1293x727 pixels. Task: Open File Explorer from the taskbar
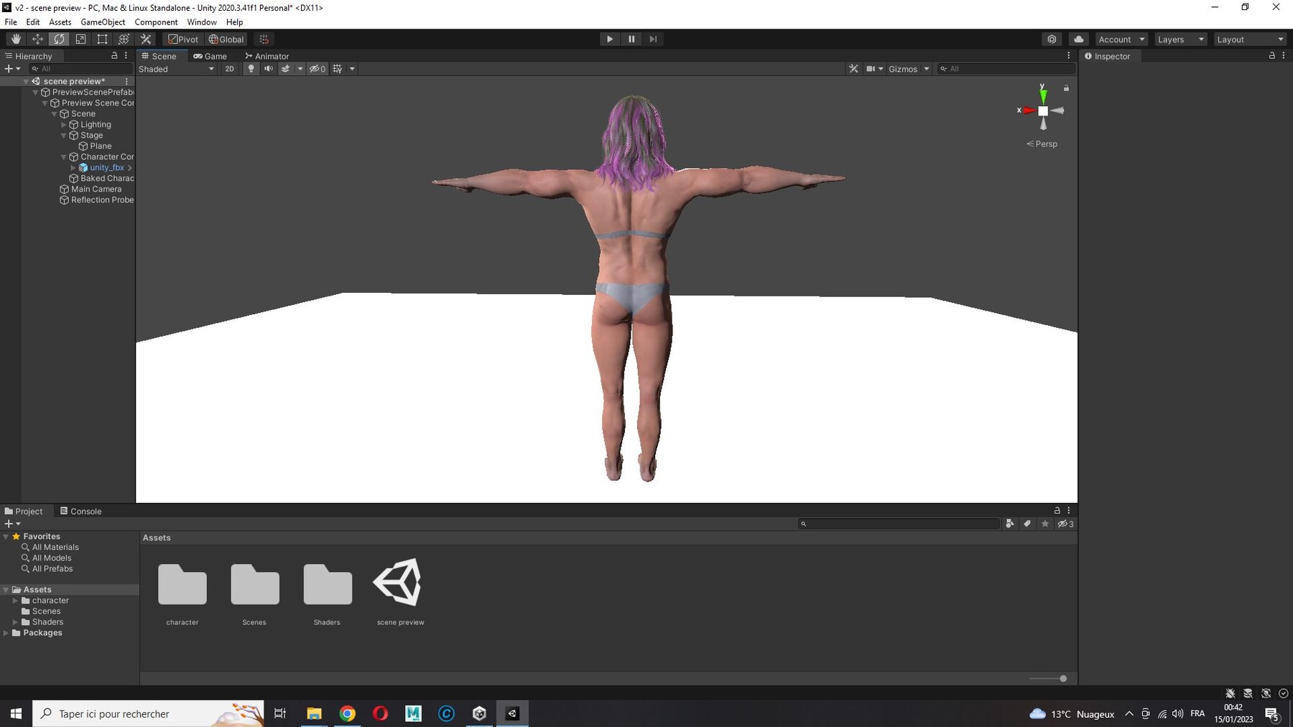(x=314, y=713)
